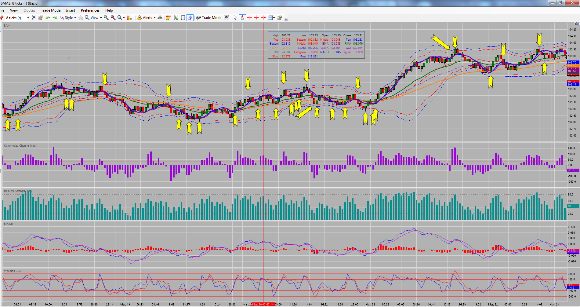Expand the View toolbar dropdown arrow
580x307 pixels.
pyautogui.click(x=101, y=18)
